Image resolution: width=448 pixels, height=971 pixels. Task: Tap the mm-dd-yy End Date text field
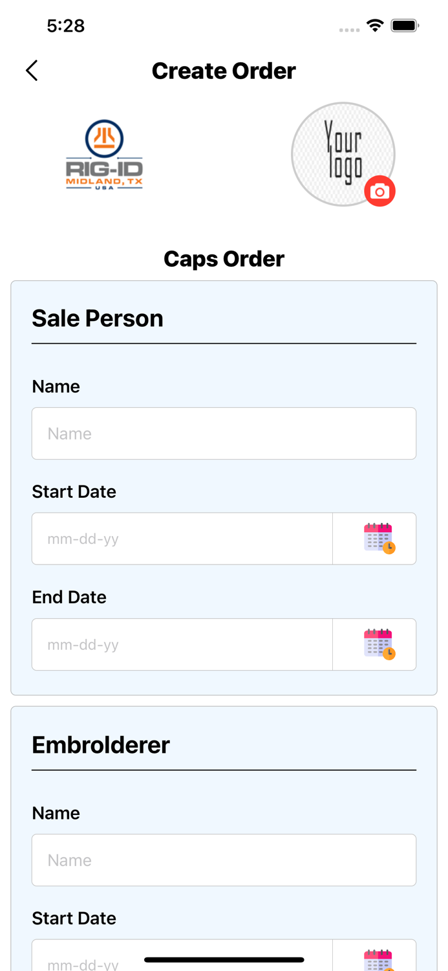tap(181, 643)
